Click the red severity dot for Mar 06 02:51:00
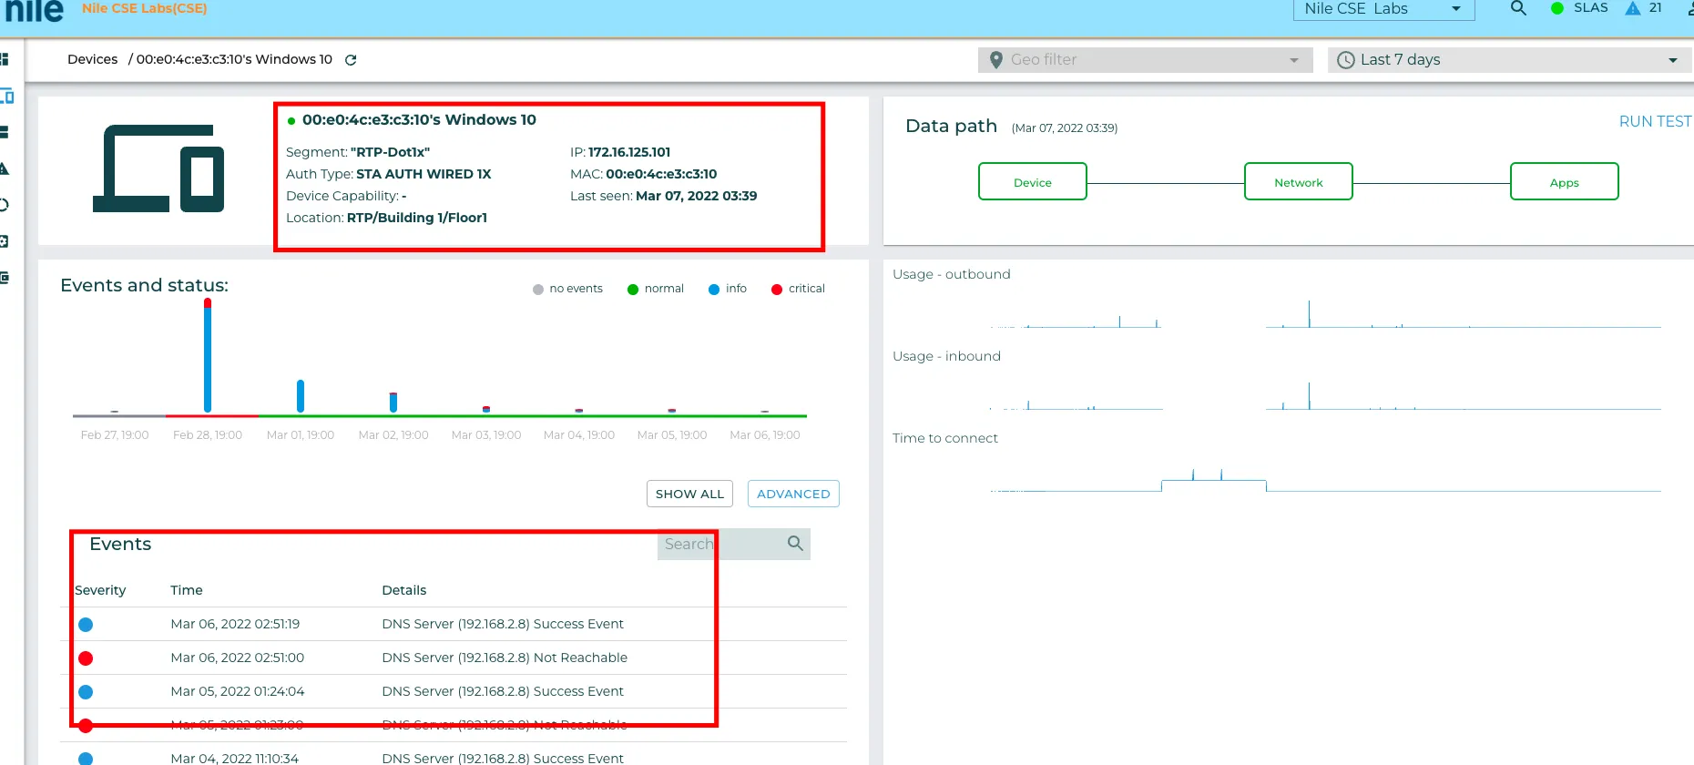 pyautogui.click(x=86, y=658)
